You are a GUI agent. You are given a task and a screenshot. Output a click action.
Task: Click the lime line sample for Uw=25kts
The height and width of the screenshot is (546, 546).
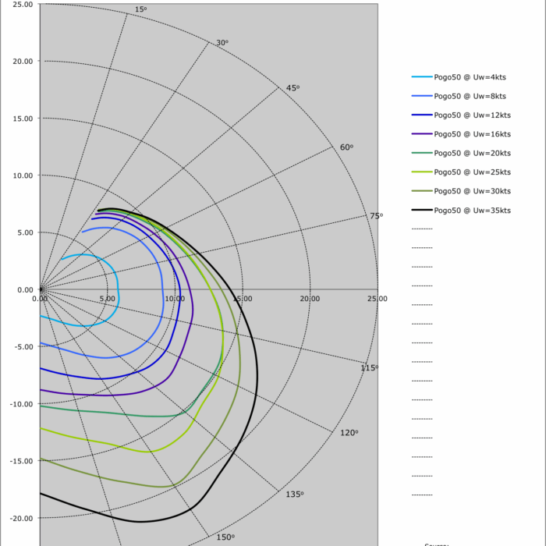[422, 172]
